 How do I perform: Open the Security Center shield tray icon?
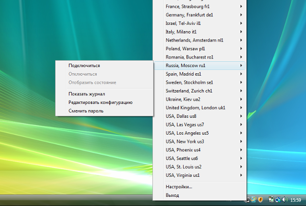coord(260,200)
